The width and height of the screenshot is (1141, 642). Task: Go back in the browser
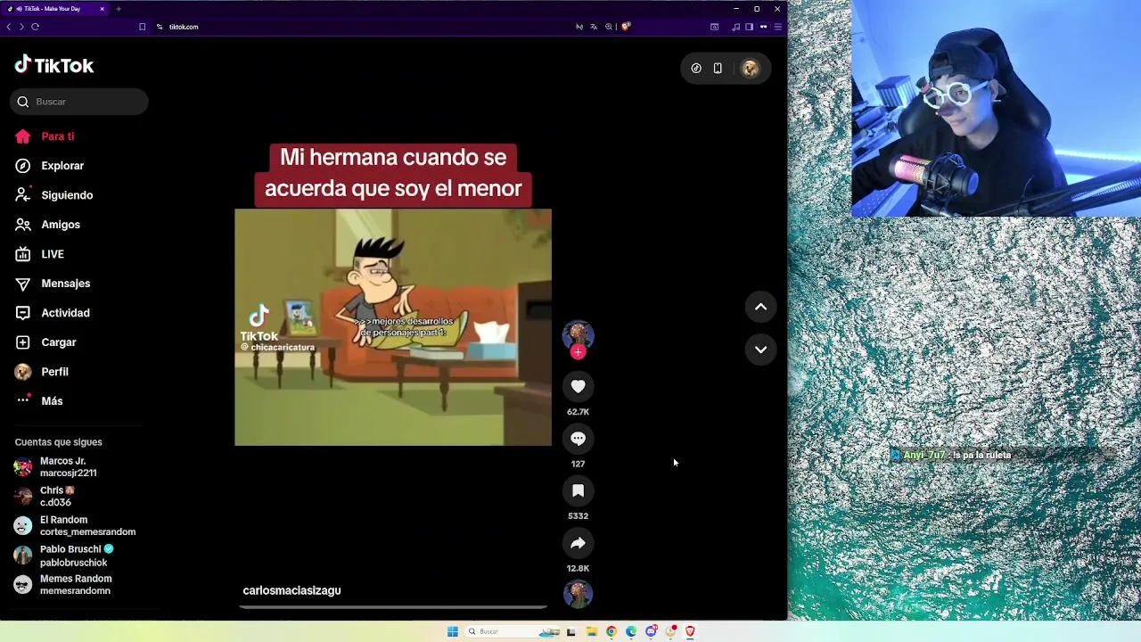[9, 27]
